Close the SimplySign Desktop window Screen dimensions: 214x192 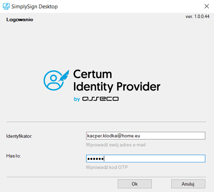207,6
